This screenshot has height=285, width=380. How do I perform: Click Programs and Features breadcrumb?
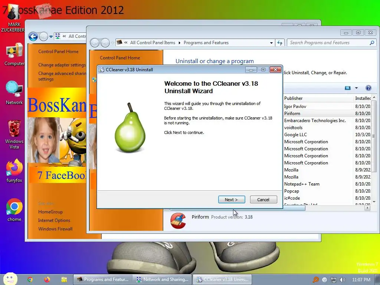(206, 43)
